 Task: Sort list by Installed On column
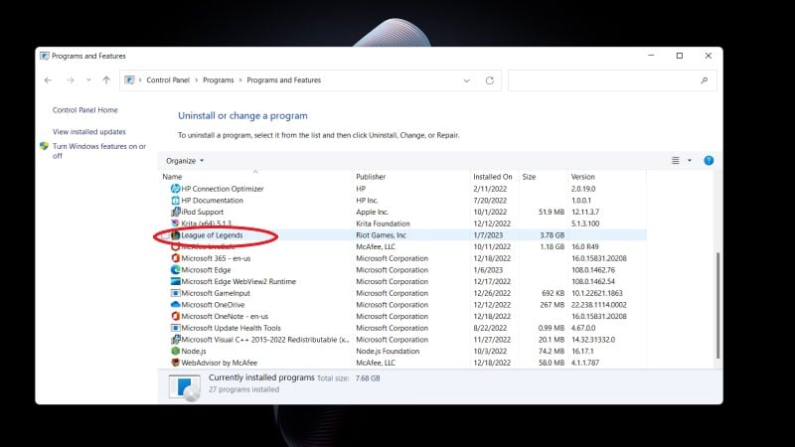coord(493,177)
